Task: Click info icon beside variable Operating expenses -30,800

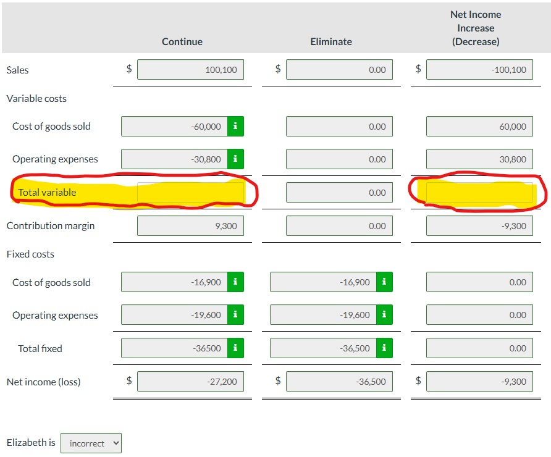Action: 235,159
